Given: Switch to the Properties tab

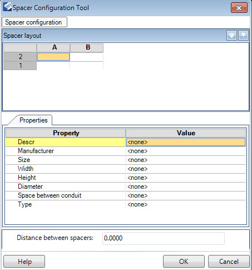Looking at the screenshot, I should 33,120.
